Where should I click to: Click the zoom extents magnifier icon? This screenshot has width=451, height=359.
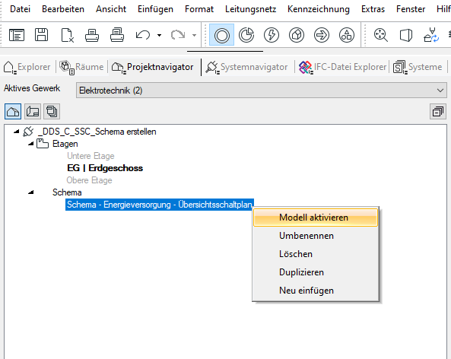(x=380, y=35)
